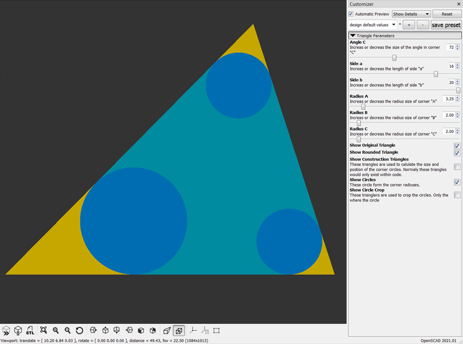The image size is (463, 344).
Task: Click the Angle C spinner arrows
Action: 458,47
